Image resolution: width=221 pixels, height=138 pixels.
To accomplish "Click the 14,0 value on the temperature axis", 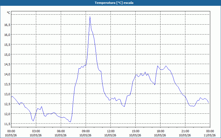I will tap(7, 74).
